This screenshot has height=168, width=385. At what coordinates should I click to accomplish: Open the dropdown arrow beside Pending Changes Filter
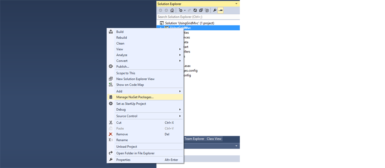(185, 10)
